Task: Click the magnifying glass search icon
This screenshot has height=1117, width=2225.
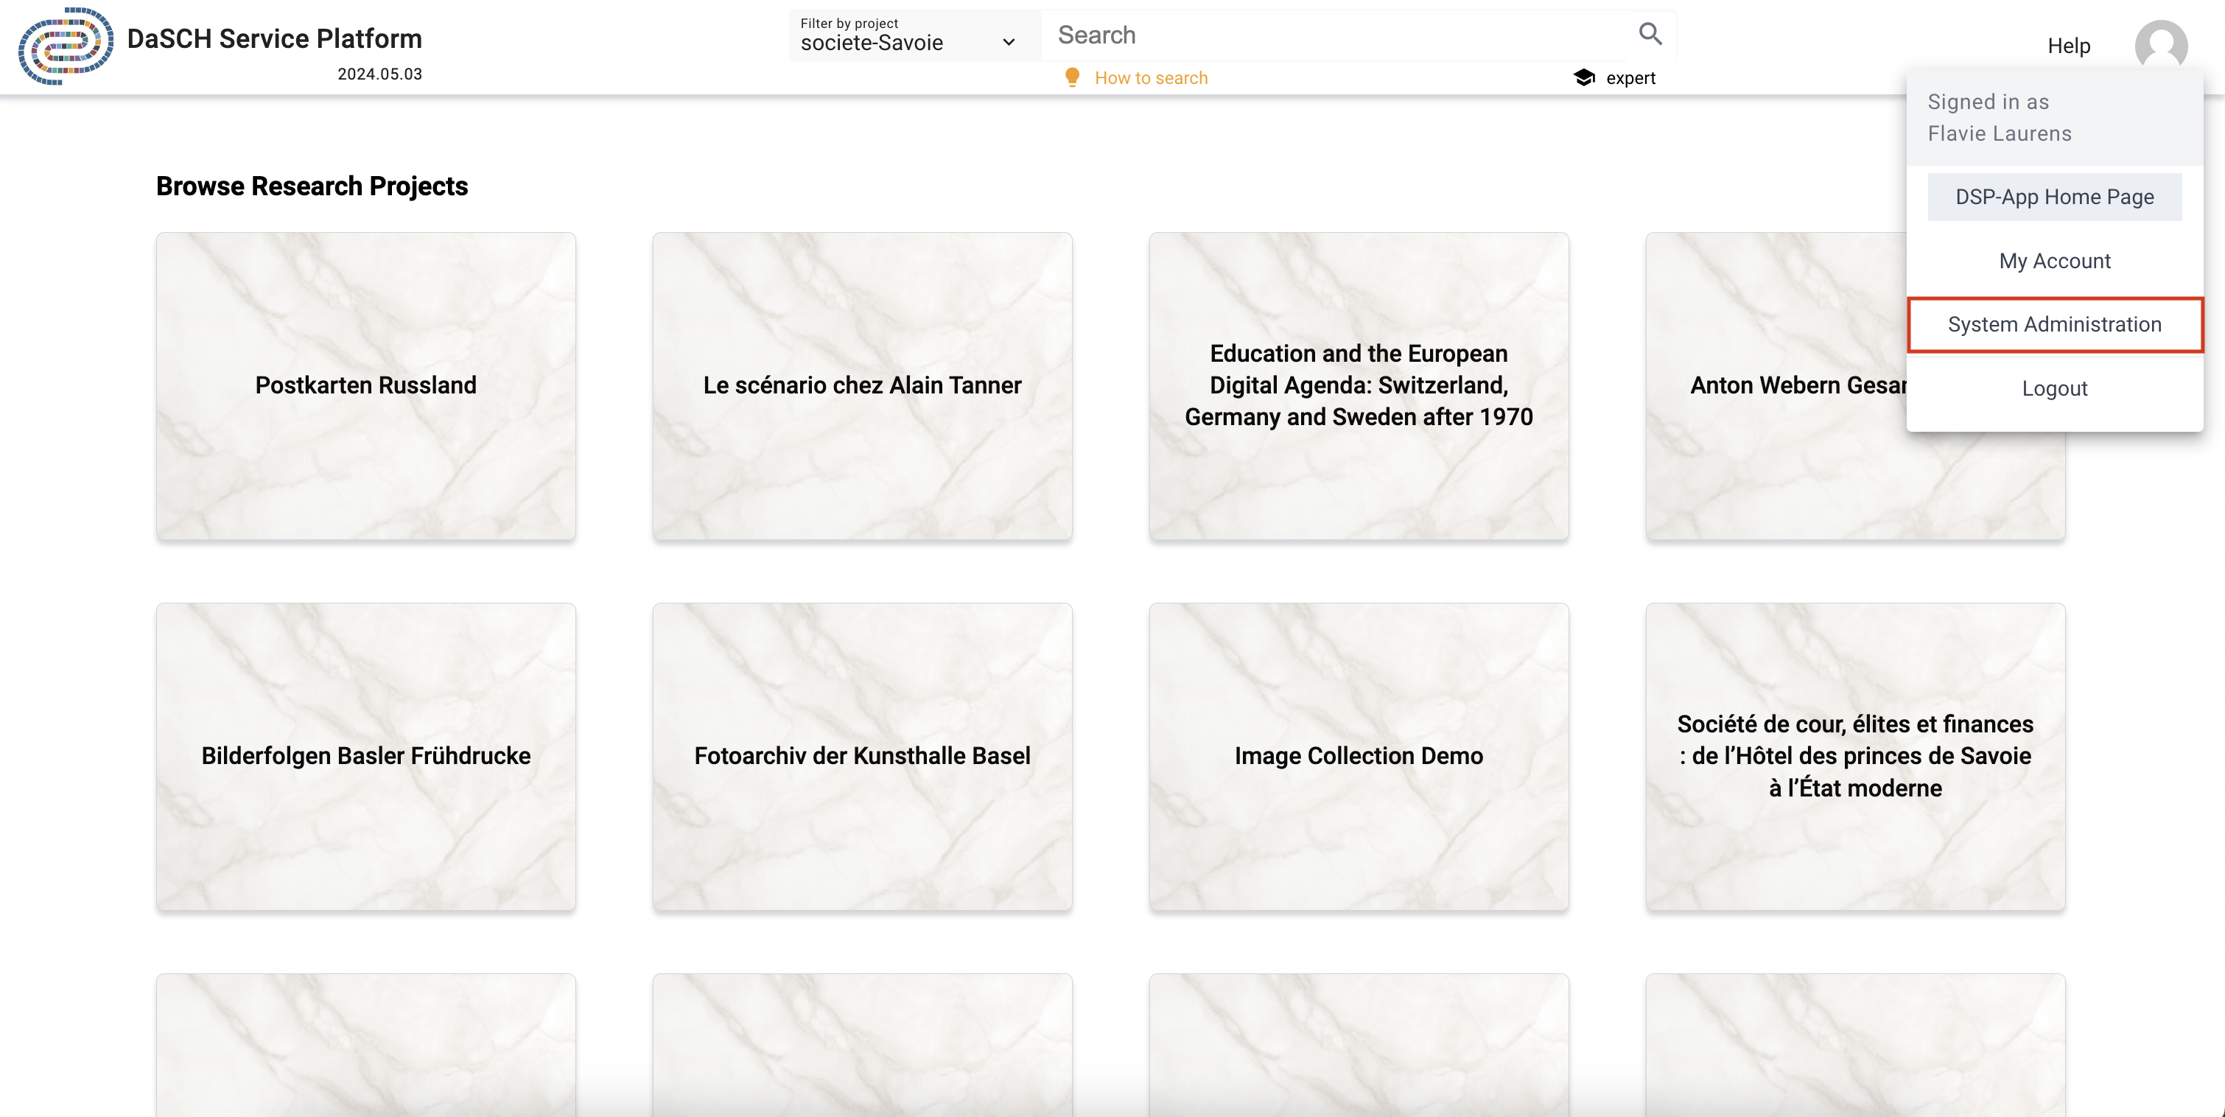Action: coord(1650,35)
